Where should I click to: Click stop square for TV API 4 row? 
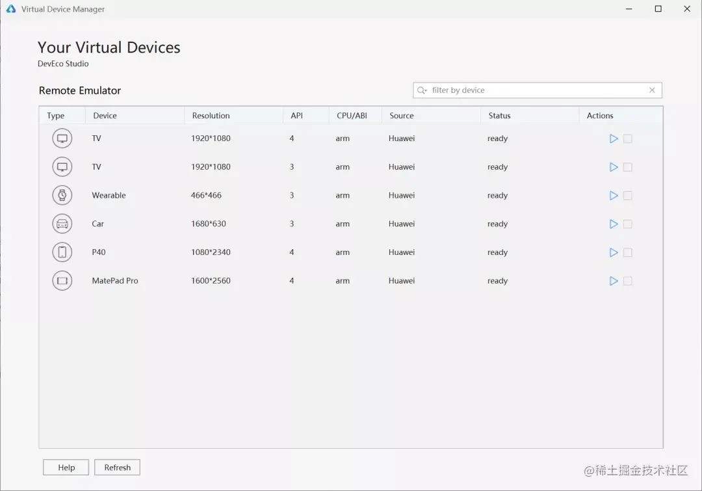tap(628, 139)
